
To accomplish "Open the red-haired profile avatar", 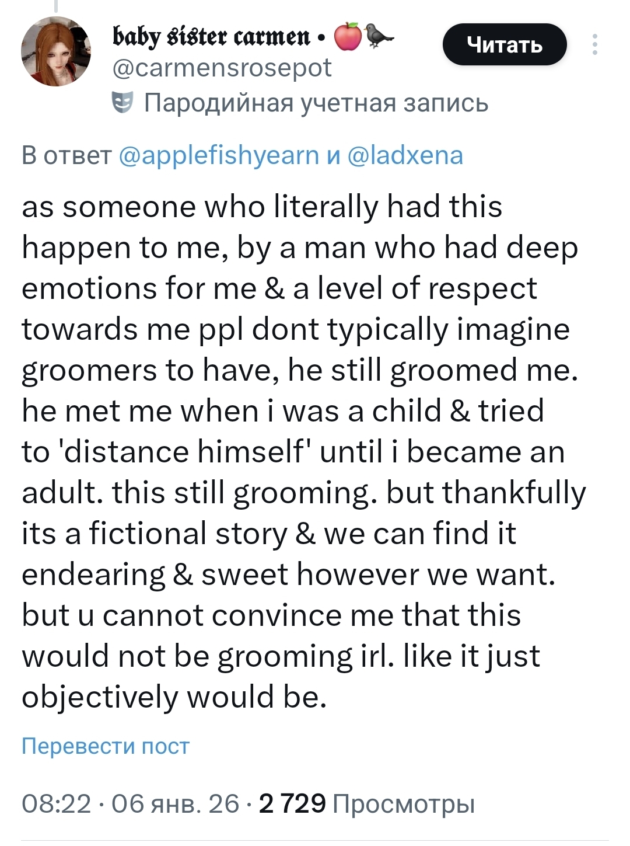I will pyautogui.click(x=56, y=51).
